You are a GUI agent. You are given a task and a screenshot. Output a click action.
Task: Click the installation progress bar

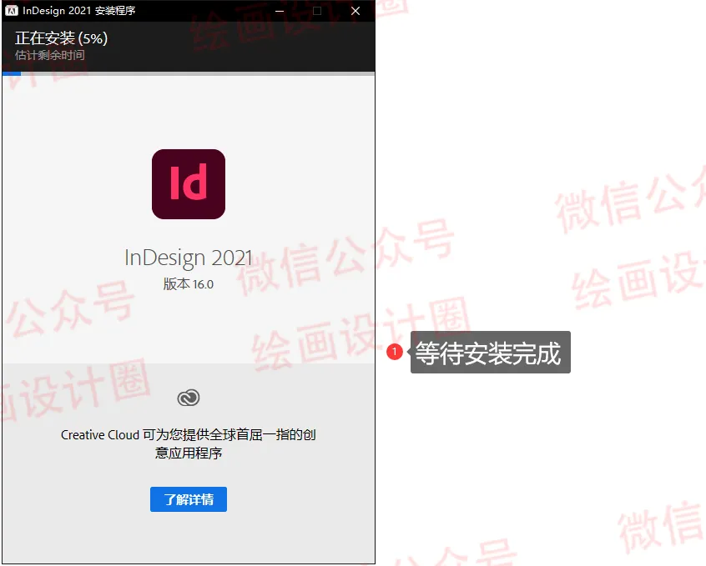[189, 73]
